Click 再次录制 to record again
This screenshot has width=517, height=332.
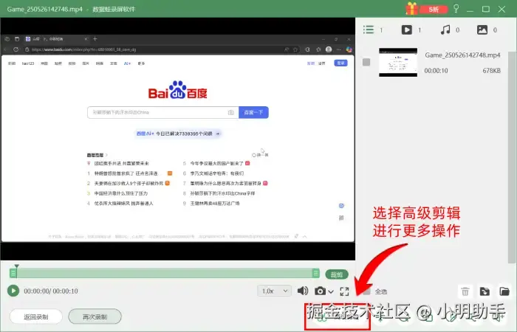(95, 317)
